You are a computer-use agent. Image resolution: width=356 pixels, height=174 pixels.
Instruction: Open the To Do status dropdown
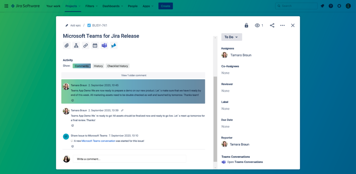[x=232, y=37]
